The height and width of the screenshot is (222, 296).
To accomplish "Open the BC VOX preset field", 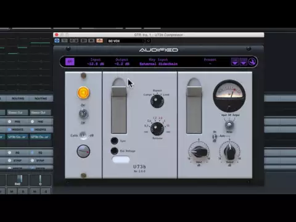I will [129, 41].
